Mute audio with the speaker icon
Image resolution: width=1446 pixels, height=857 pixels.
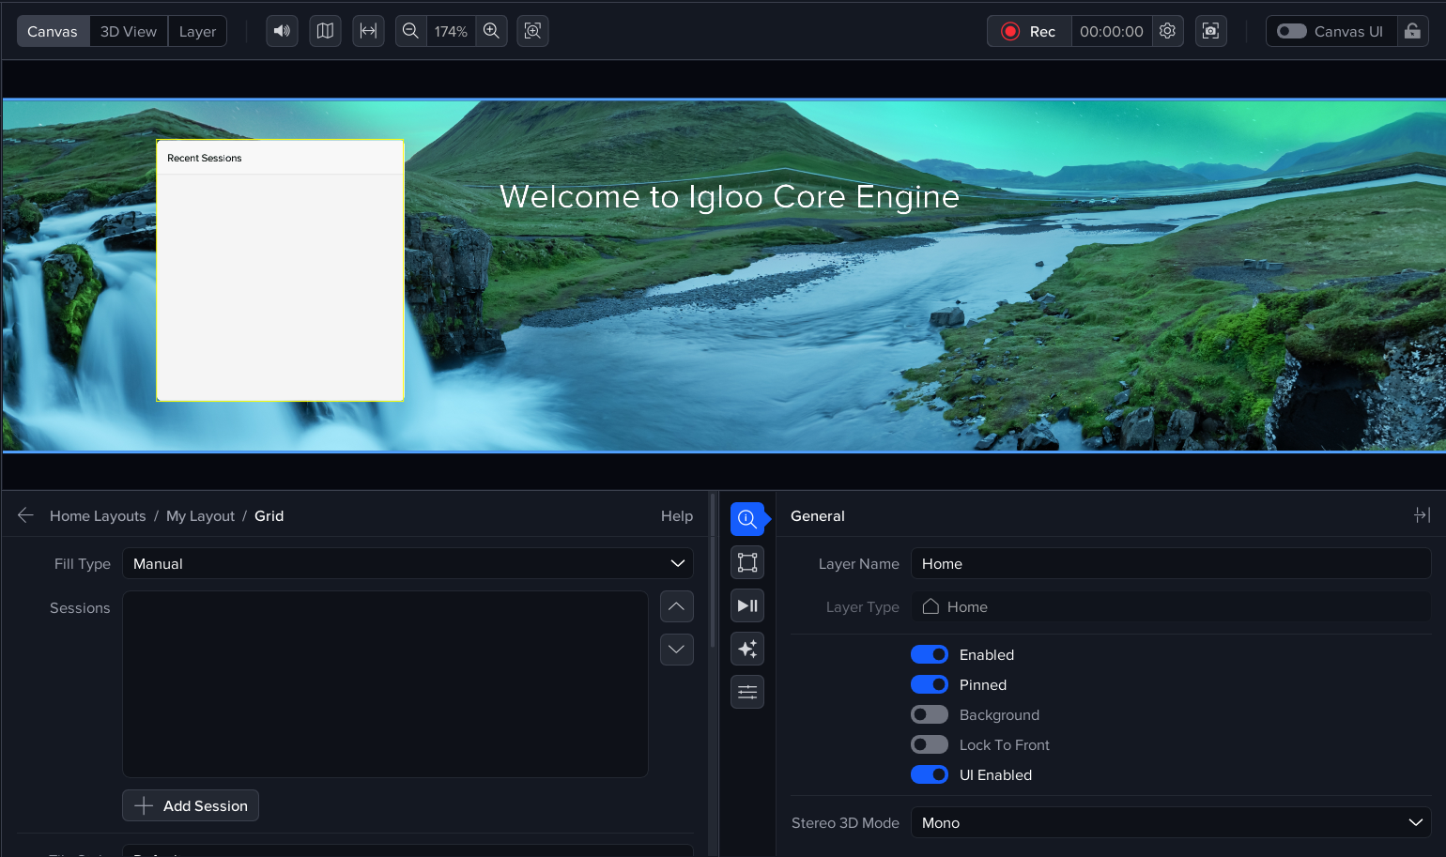pos(282,31)
